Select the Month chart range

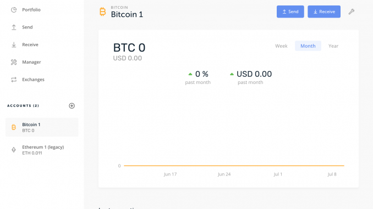coord(308,46)
